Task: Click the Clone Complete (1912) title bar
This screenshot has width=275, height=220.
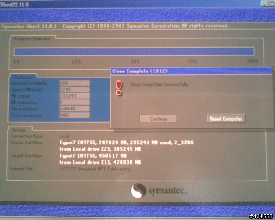Action: tap(192, 71)
